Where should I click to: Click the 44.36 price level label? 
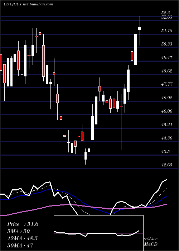(x=167, y=138)
